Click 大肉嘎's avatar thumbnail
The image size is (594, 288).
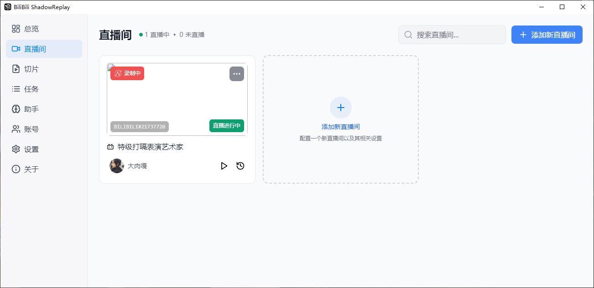[x=117, y=166]
